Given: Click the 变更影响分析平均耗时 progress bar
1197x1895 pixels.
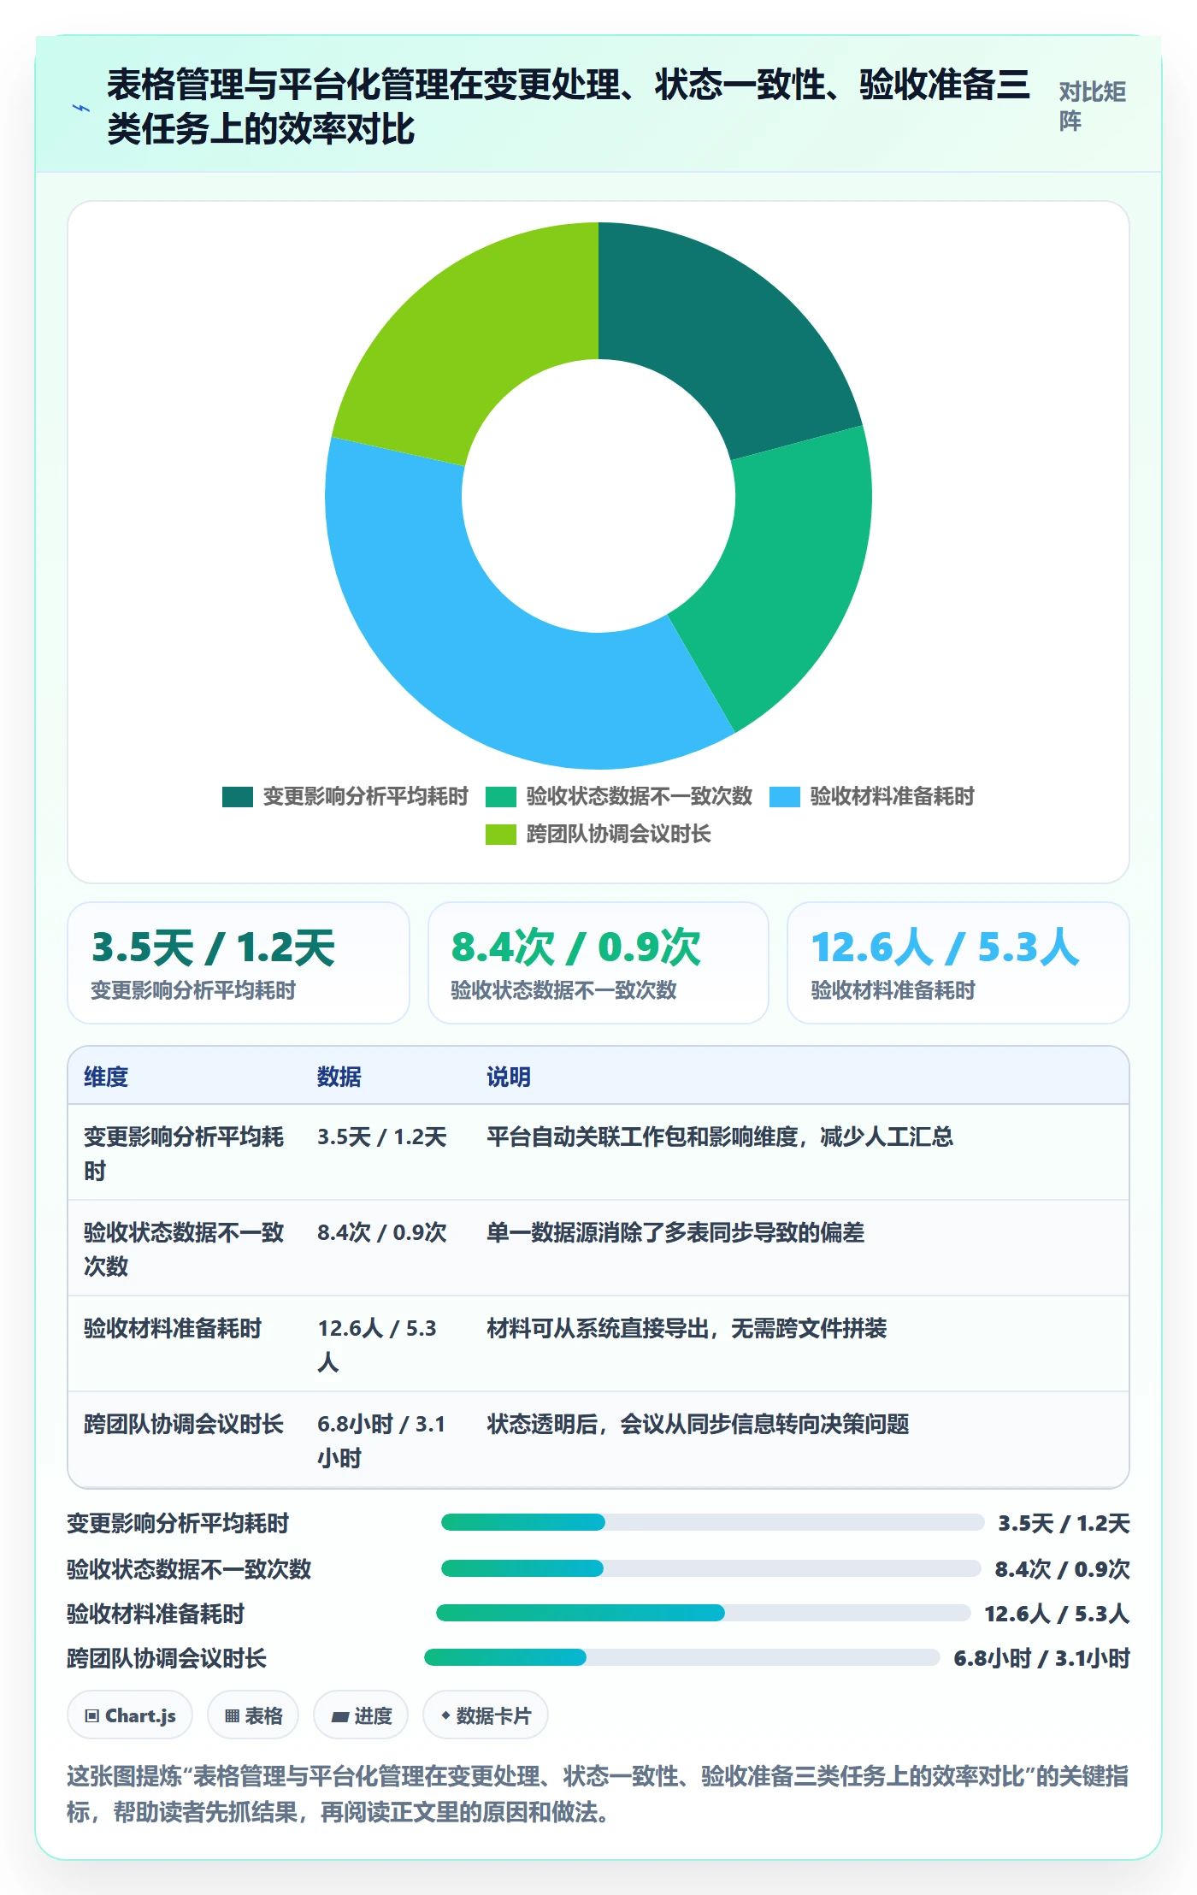Looking at the screenshot, I should click(x=712, y=1522).
